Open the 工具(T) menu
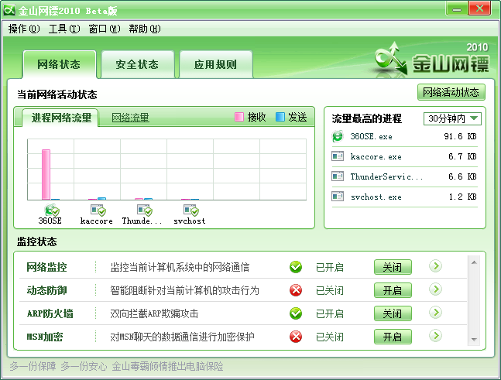The height and width of the screenshot is (380, 501). 64,29
